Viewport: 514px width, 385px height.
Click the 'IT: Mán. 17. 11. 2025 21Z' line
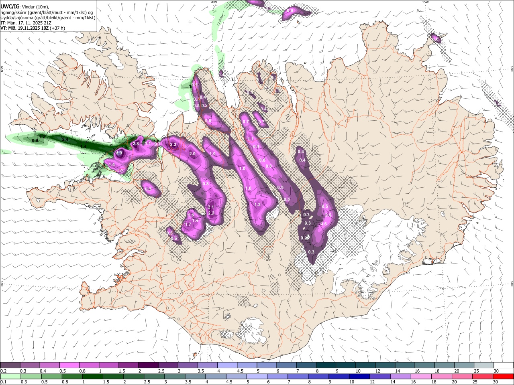coord(26,23)
